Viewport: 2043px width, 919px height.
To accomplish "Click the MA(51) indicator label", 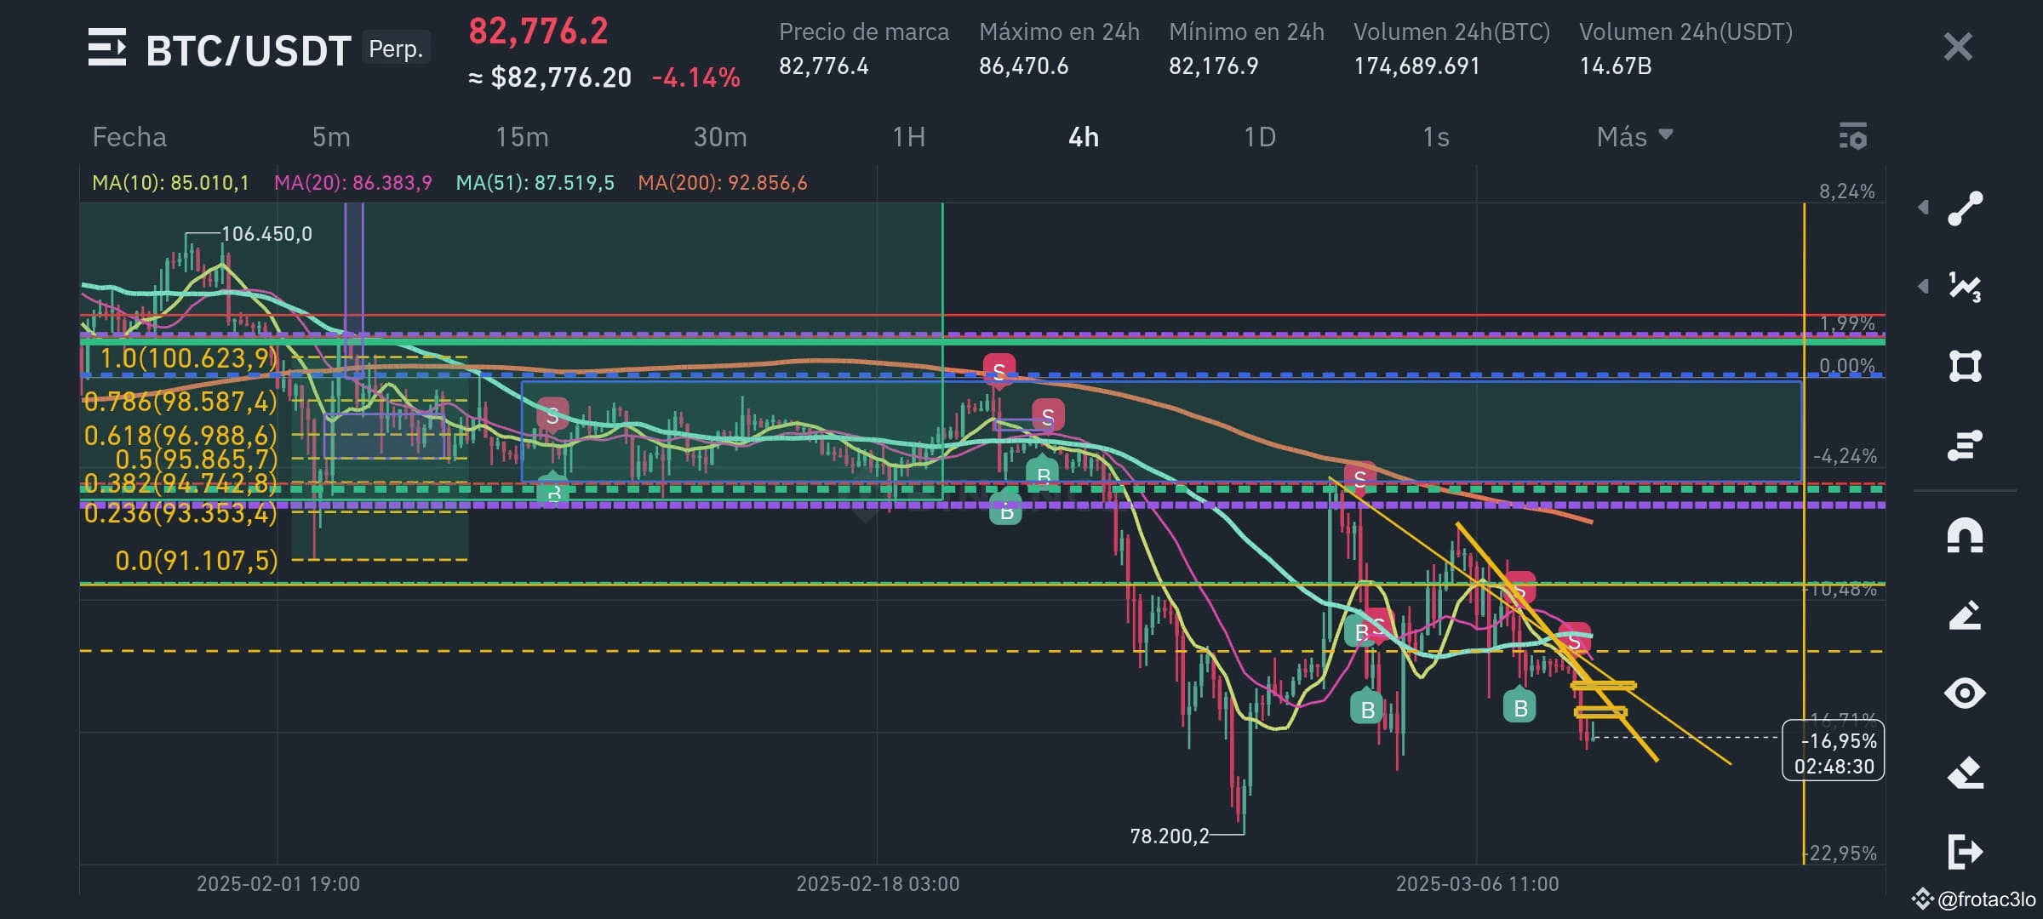I will click(535, 183).
